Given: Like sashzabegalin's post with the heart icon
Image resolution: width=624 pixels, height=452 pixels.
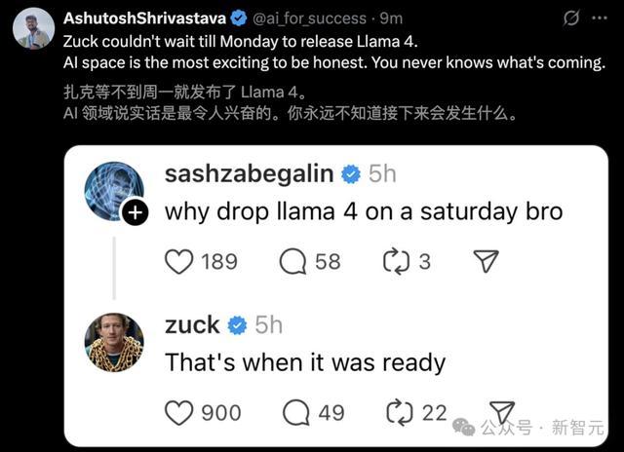Looking at the screenshot, I should [x=178, y=261].
